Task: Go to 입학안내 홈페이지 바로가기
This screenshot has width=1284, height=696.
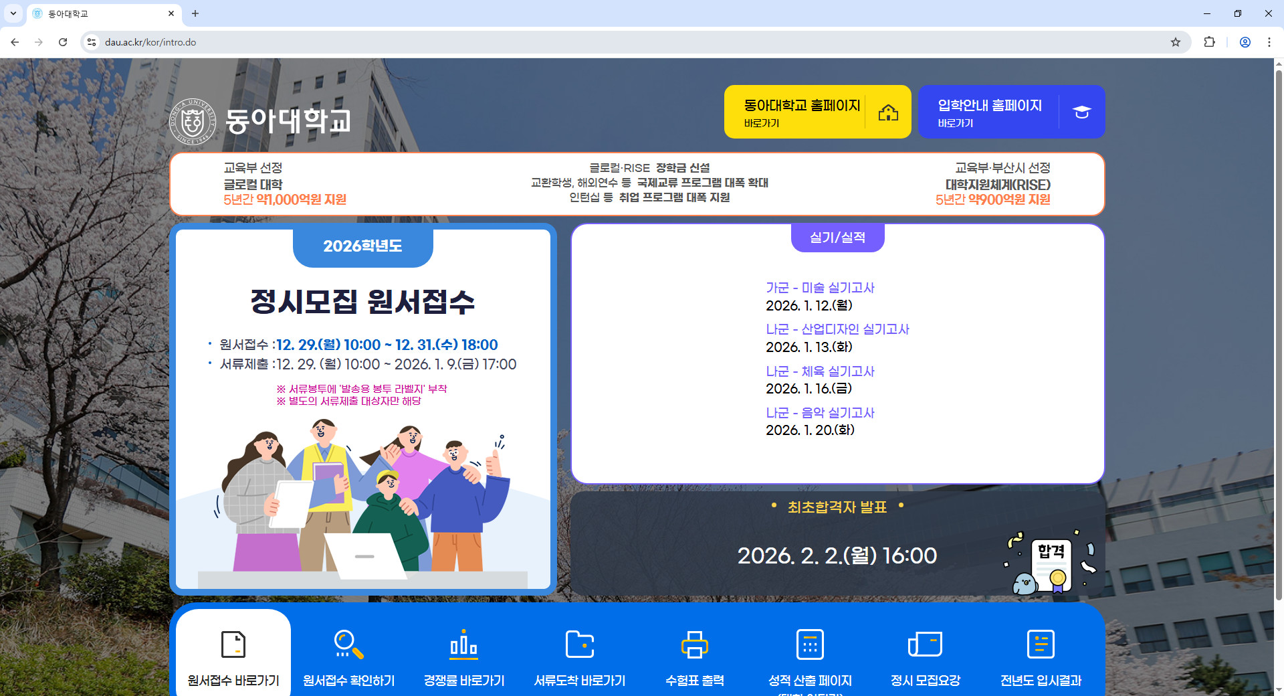Action: tap(1011, 112)
